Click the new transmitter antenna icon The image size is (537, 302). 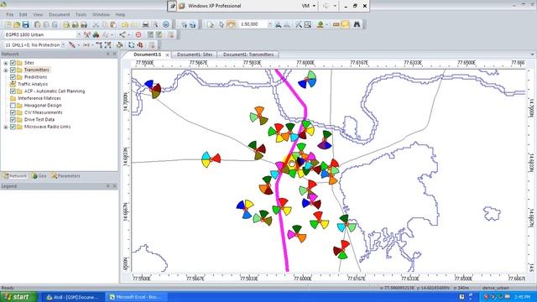click(x=87, y=35)
